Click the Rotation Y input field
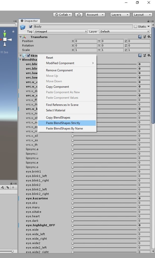155x258 pixels. click(x=112, y=45)
